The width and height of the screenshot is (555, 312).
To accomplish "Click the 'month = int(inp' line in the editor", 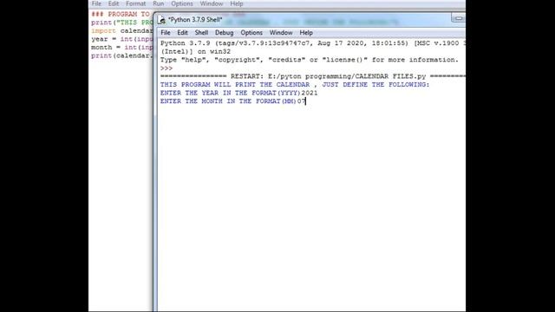I will tap(121, 48).
